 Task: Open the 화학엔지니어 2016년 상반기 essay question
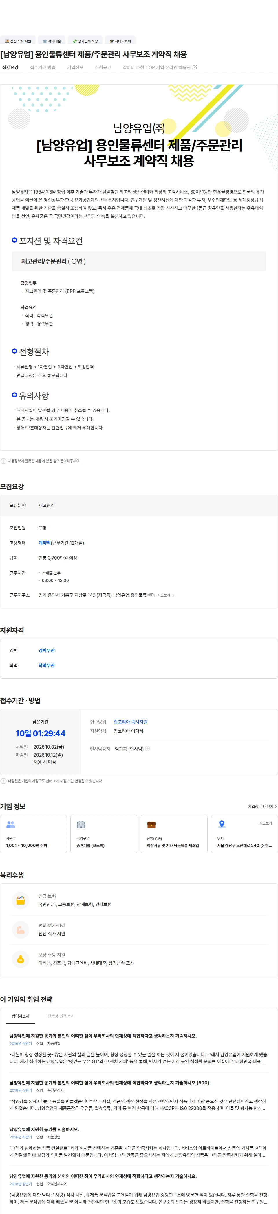click(103, 1176)
